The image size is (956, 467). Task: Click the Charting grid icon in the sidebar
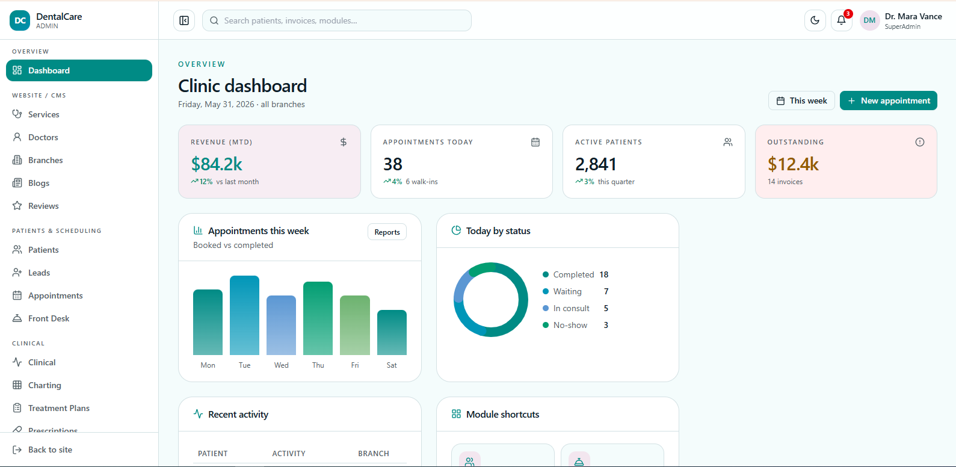pyautogui.click(x=17, y=385)
